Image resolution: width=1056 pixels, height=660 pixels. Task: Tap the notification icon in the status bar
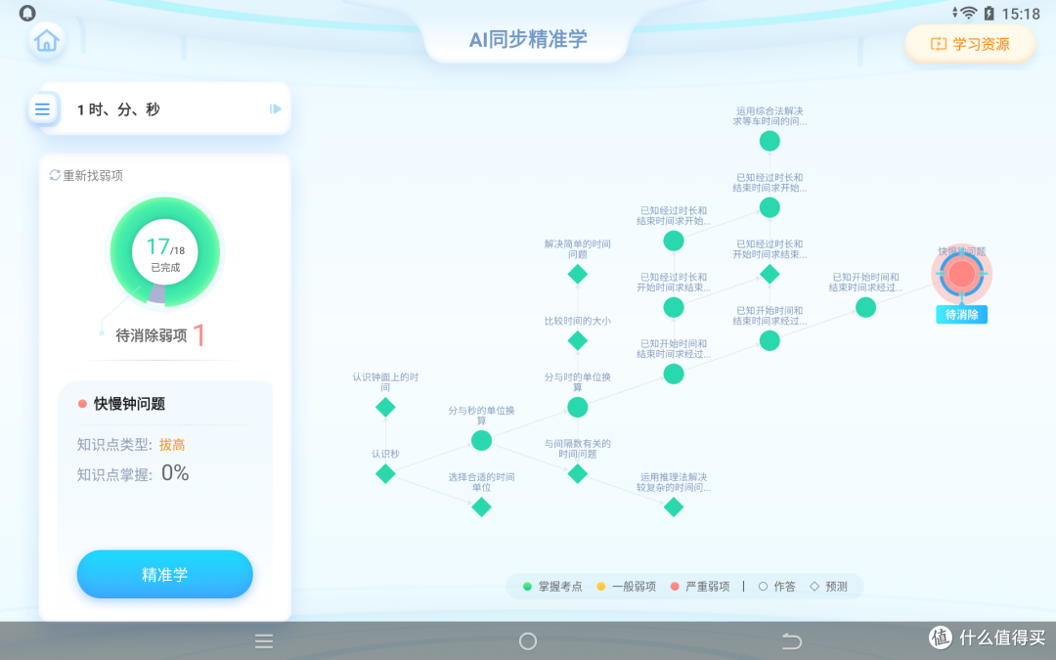click(x=27, y=13)
